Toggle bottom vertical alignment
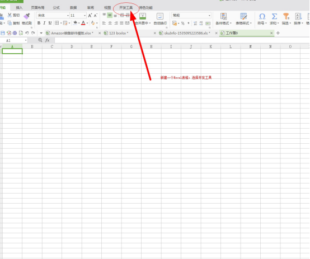Screen dimensions: 310x259 click(115, 15)
